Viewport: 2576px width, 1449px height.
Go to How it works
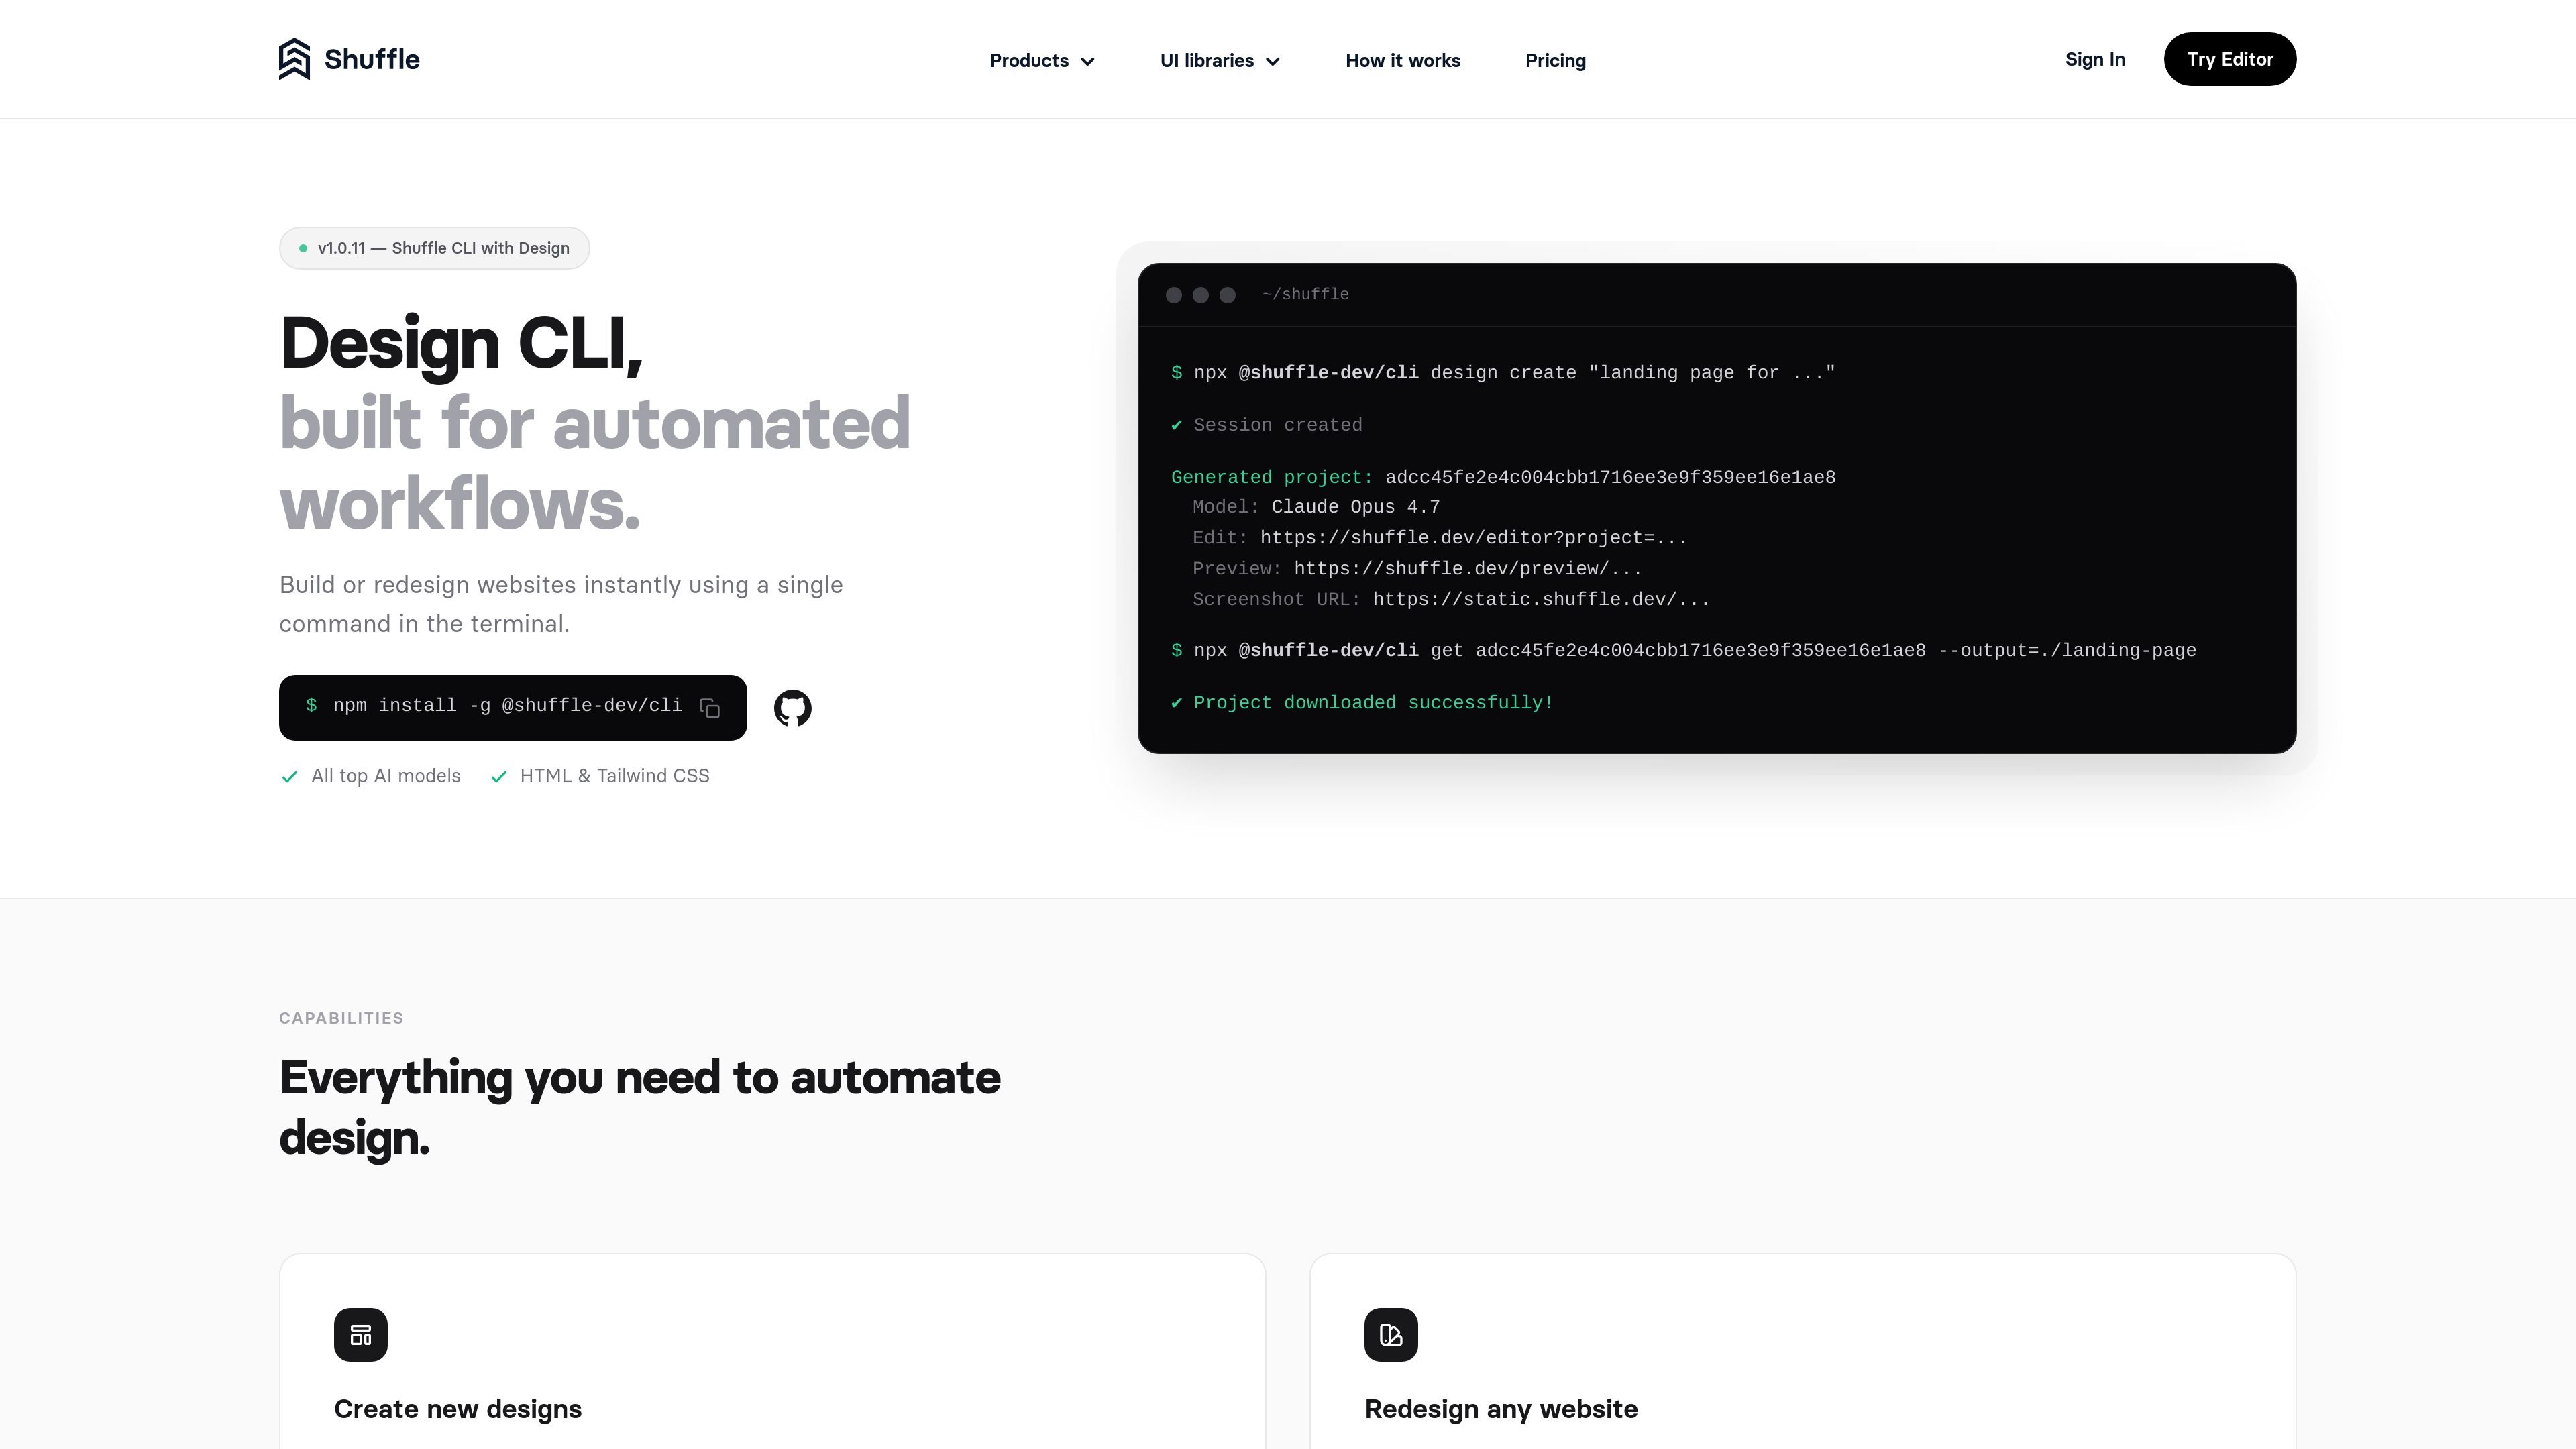1403,61
